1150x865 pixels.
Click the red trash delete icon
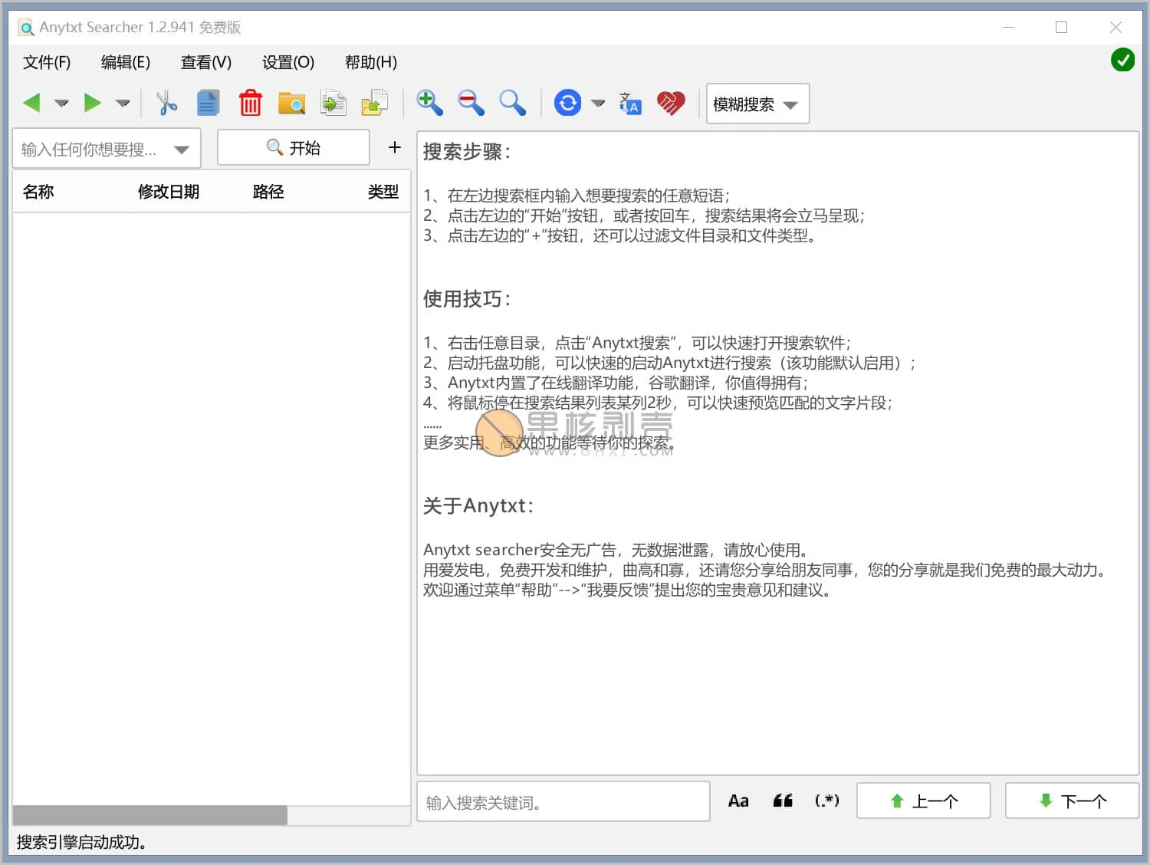(250, 103)
